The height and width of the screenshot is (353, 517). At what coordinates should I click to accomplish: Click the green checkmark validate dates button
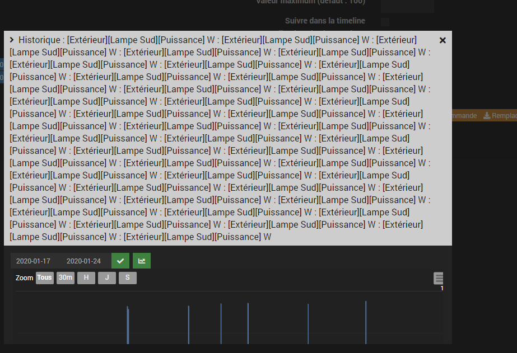click(x=120, y=261)
